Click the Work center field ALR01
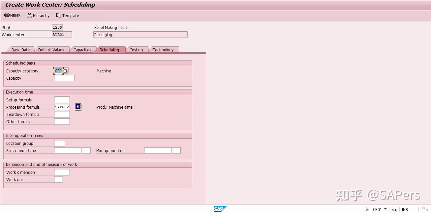Image resolution: width=431 pixels, height=213 pixels. click(62, 35)
